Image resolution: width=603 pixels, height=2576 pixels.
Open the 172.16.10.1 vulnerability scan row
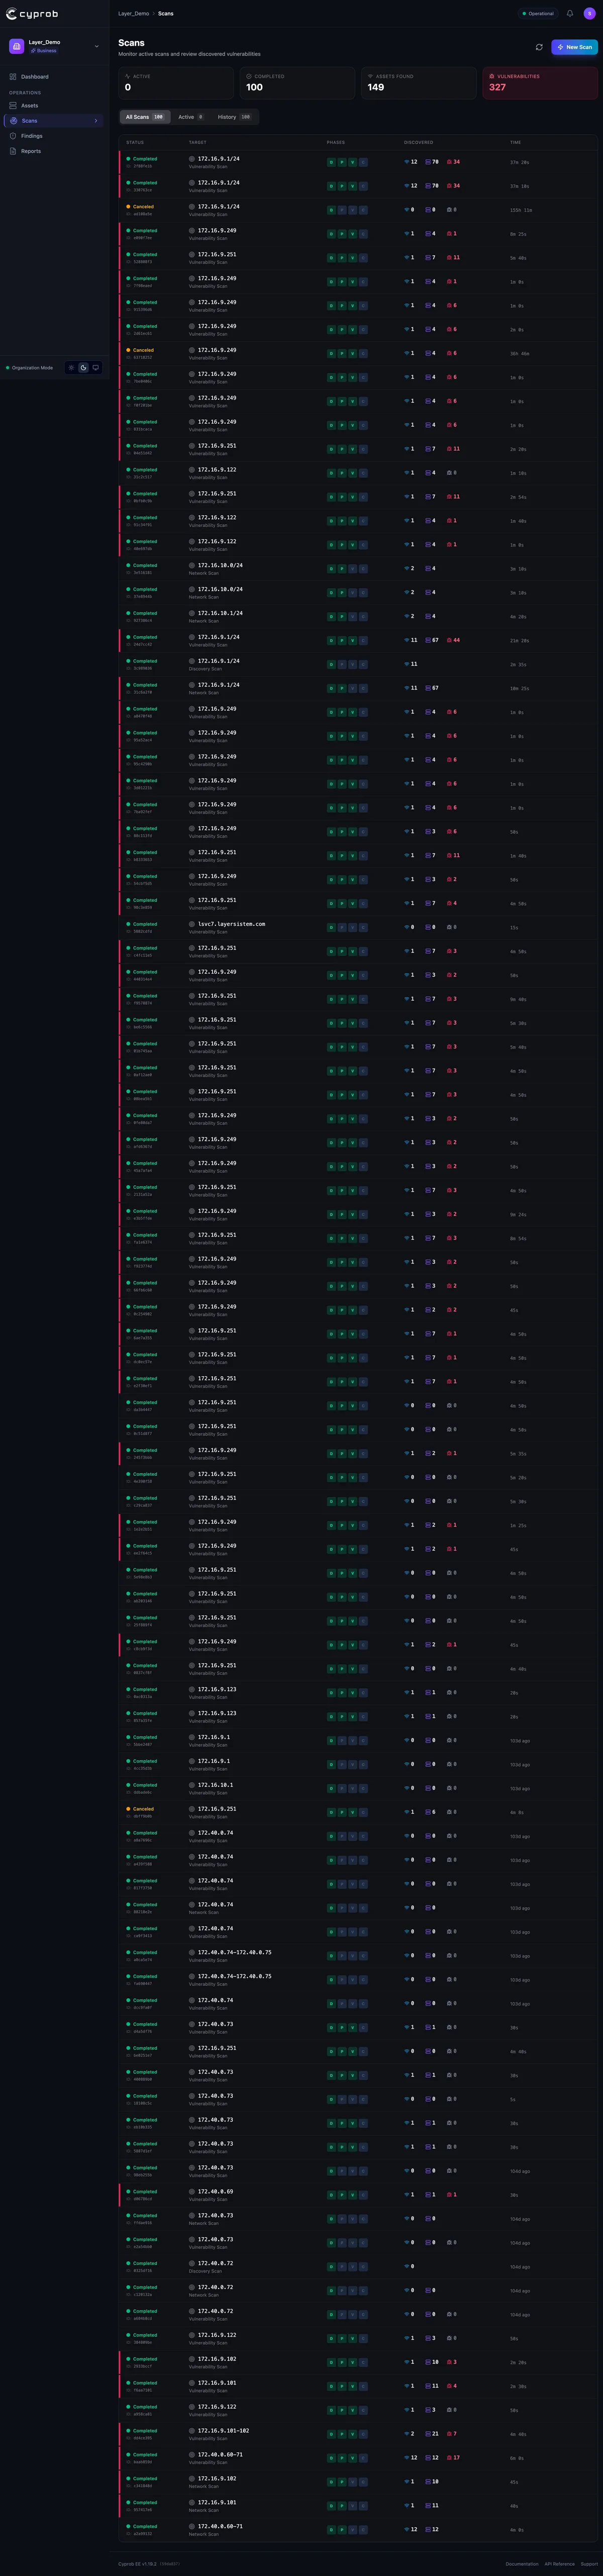pyautogui.click(x=358, y=1788)
